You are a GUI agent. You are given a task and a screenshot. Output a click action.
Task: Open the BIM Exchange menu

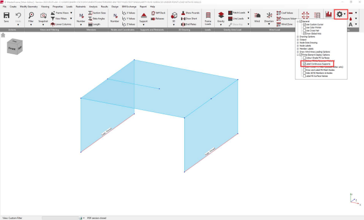tap(129, 7)
